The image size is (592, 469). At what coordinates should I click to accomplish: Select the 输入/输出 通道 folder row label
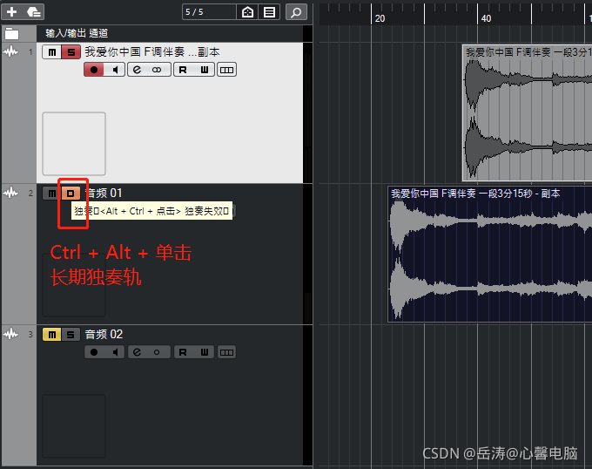[x=77, y=33]
